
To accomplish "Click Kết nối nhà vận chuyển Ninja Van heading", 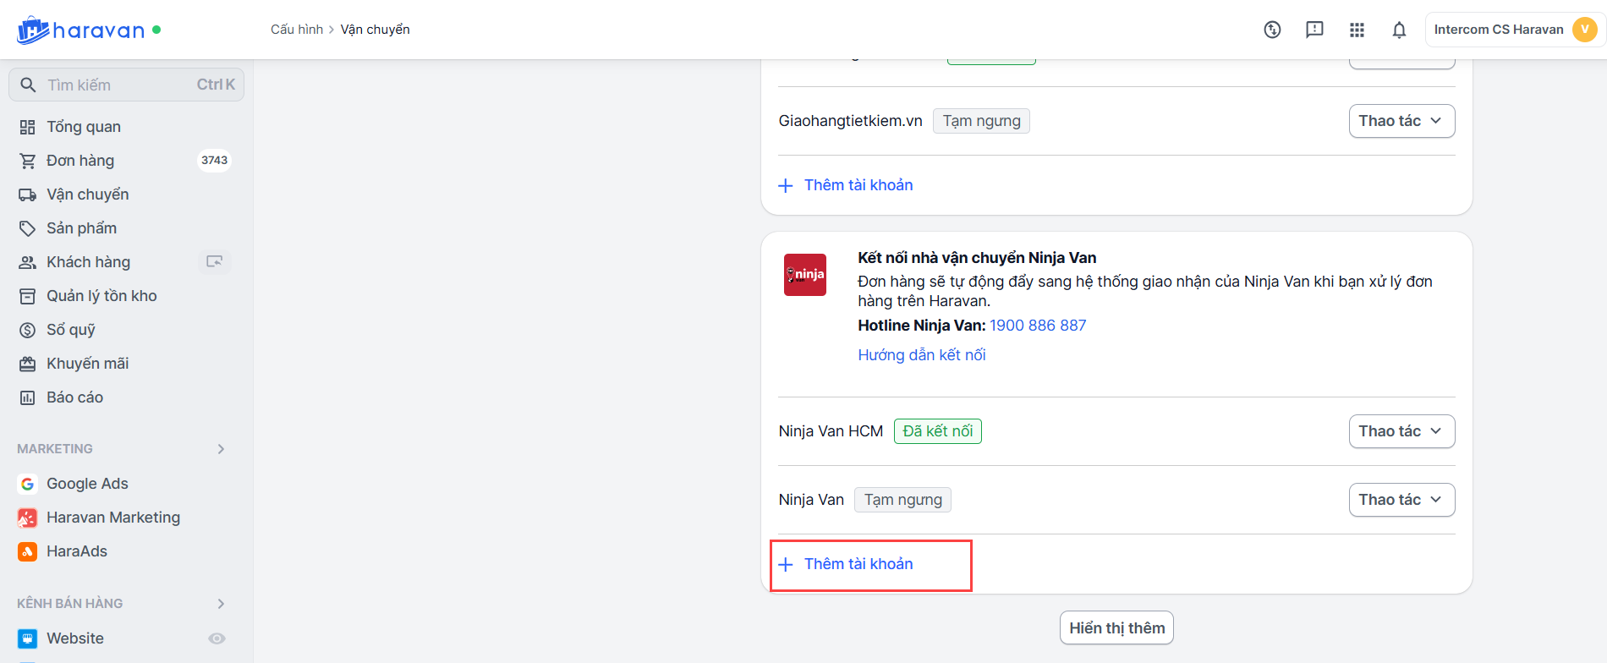I will [977, 258].
